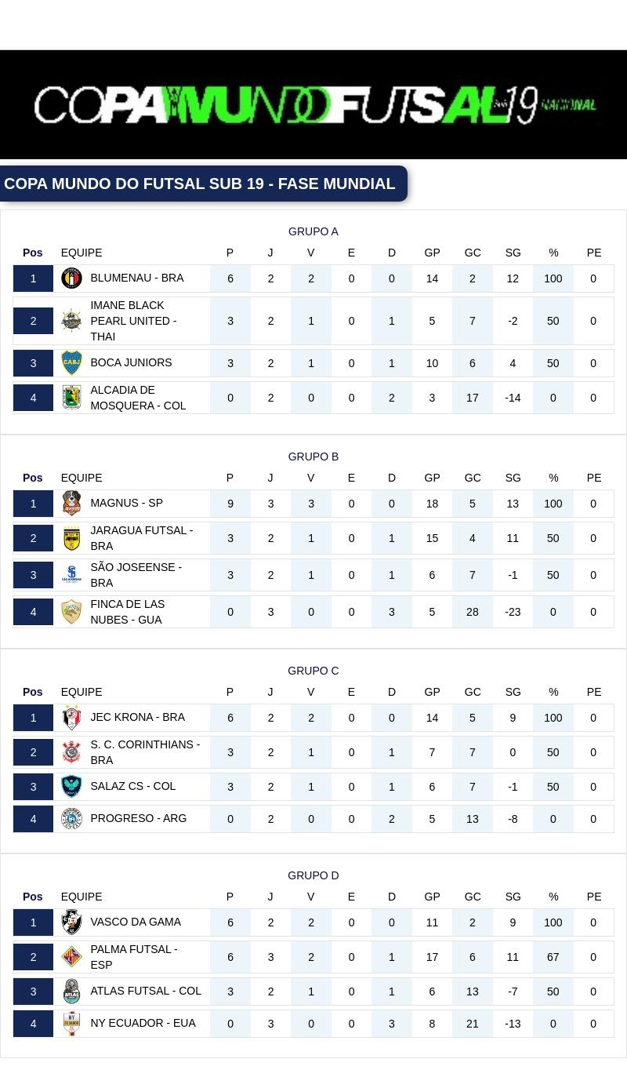This screenshot has height=1077, width=627.
Task: Select the Jaragua Futsal team logo
Action: (71, 538)
